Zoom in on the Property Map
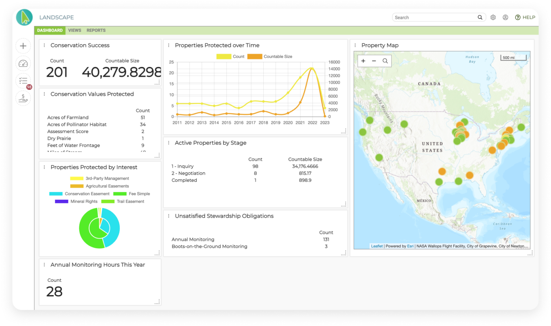 (363, 61)
